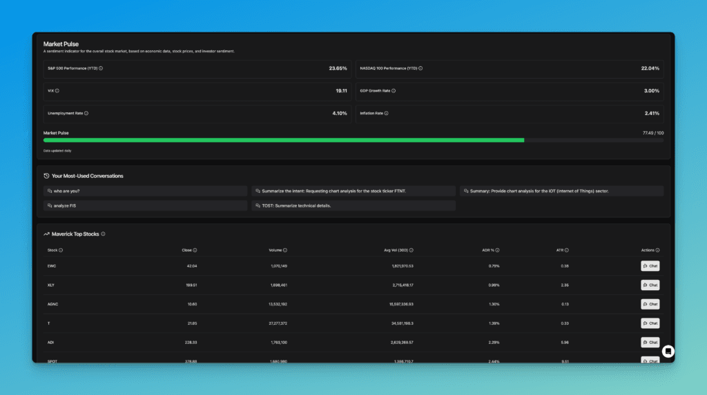Click the Chat button for AGNC
707x395 pixels.
point(650,304)
